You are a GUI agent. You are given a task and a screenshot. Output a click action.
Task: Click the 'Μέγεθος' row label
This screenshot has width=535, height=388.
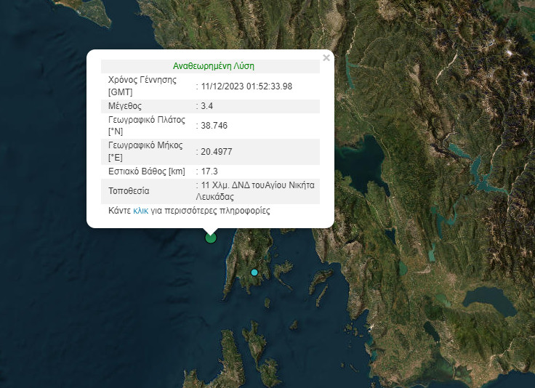(x=125, y=106)
